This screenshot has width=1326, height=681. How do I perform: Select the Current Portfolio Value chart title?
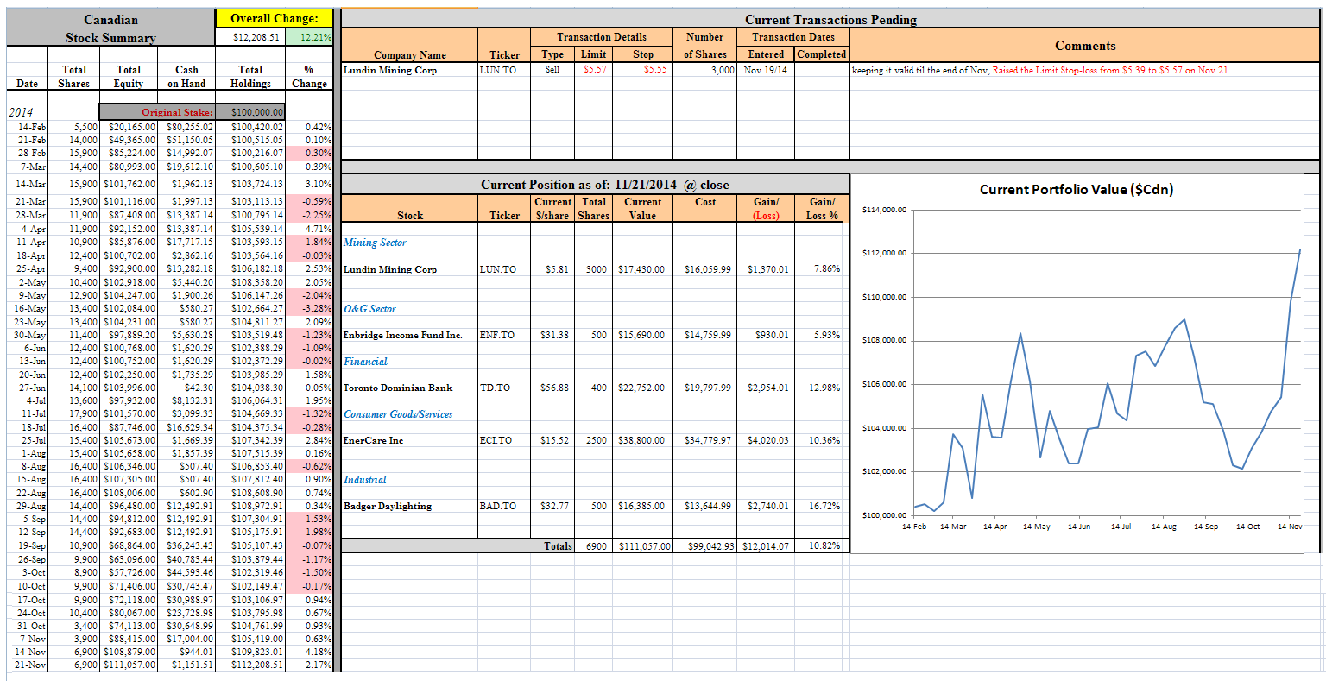pos(1076,190)
